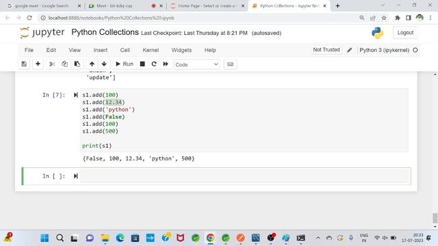Open the Help menu
The image size is (438, 246).
(210, 50)
